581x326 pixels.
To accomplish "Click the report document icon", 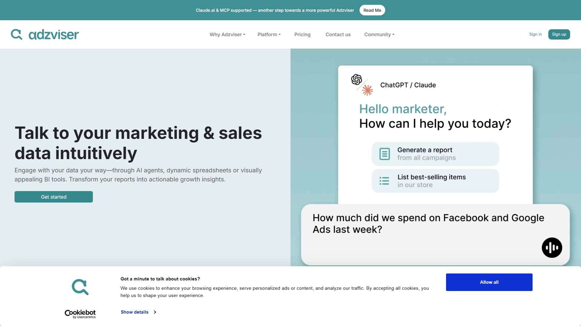I will pyautogui.click(x=385, y=154).
